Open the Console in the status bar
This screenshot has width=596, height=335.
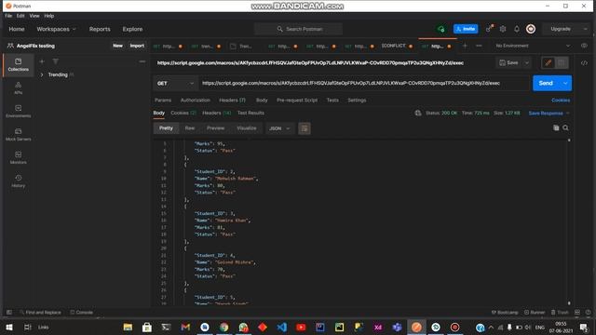pyautogui.click(x=81, y=313)
